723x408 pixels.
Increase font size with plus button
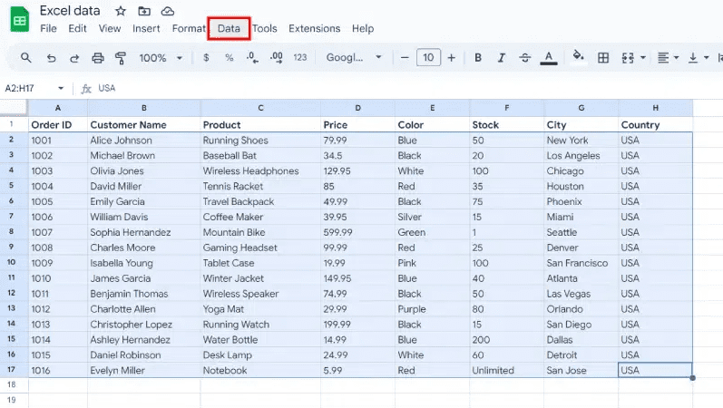click(x=453, y=58)
